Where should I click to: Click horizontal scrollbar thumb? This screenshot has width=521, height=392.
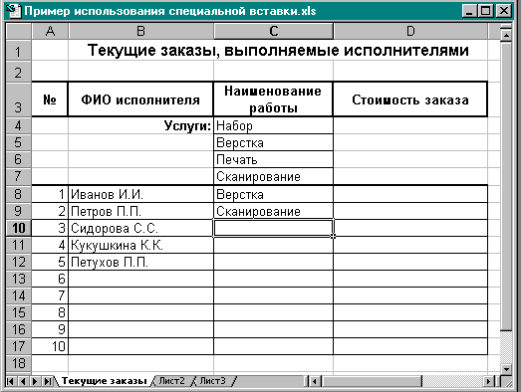click(372, 381)
